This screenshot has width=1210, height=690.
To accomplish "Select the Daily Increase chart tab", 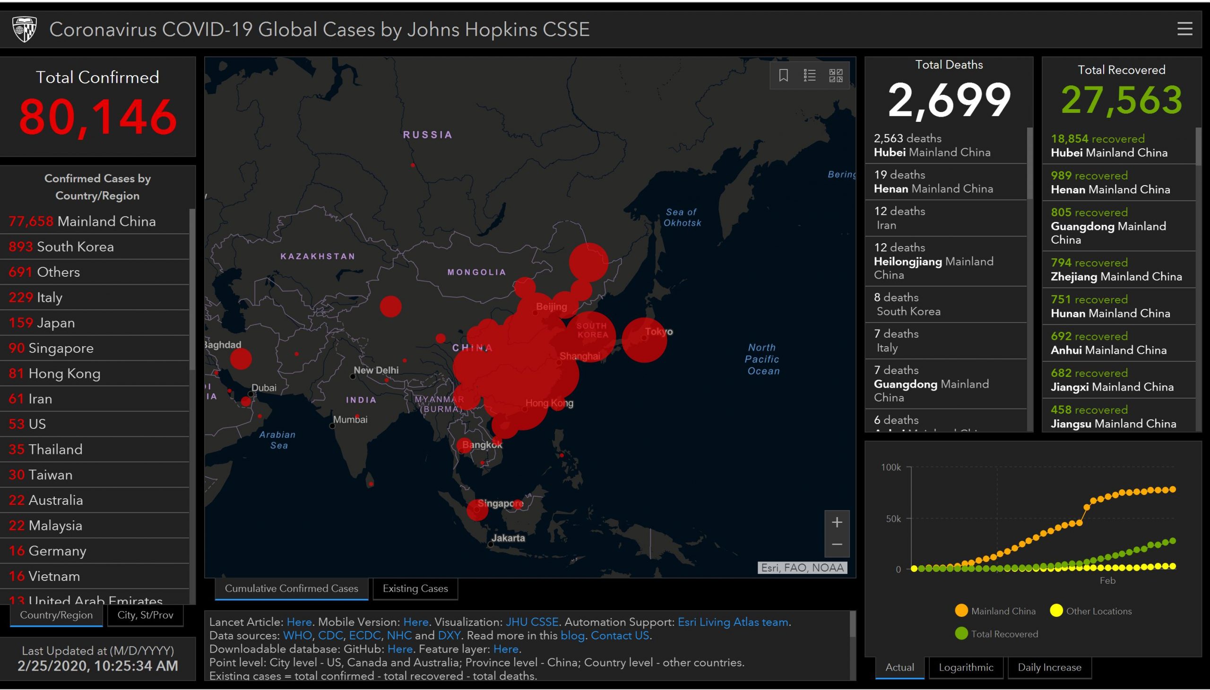I will click(x=1049, y=667).
